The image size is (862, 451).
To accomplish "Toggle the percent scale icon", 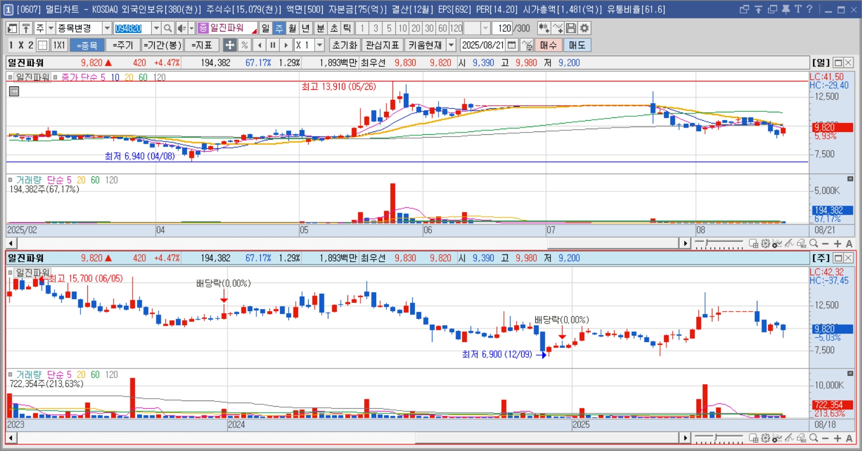I will point(245,45).
